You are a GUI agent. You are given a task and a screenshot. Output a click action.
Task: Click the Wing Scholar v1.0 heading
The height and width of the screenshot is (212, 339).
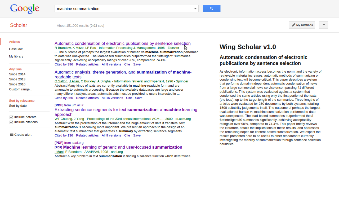coord(248,47)
